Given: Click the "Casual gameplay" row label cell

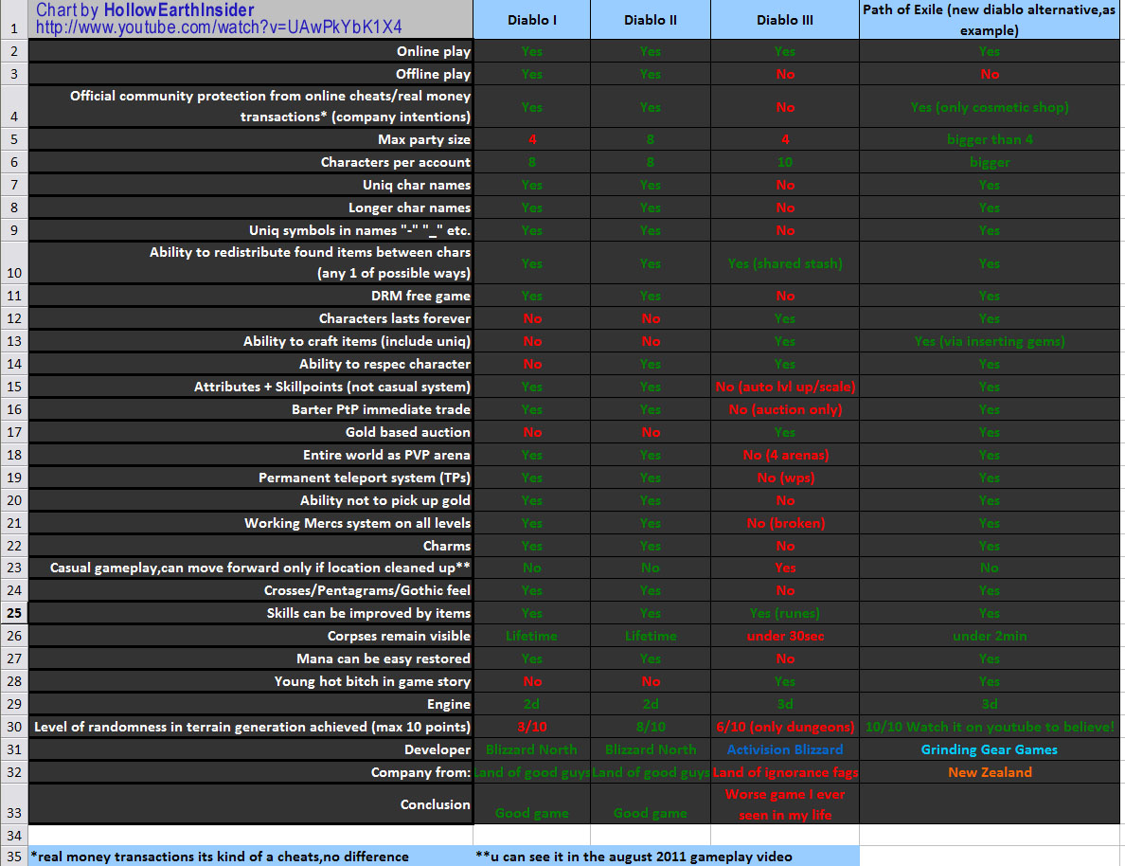Looking at the screenshot, I should [250, 568].
